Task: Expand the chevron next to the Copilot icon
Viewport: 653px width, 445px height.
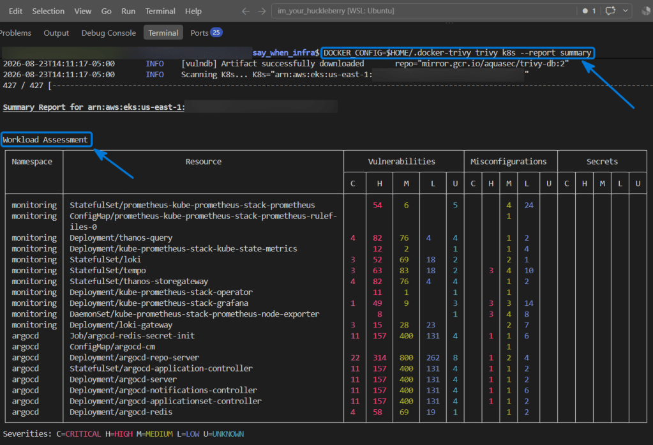Action: tap(625, 11)
